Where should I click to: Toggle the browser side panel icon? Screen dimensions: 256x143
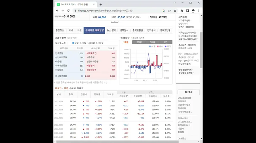click(187, 11)
